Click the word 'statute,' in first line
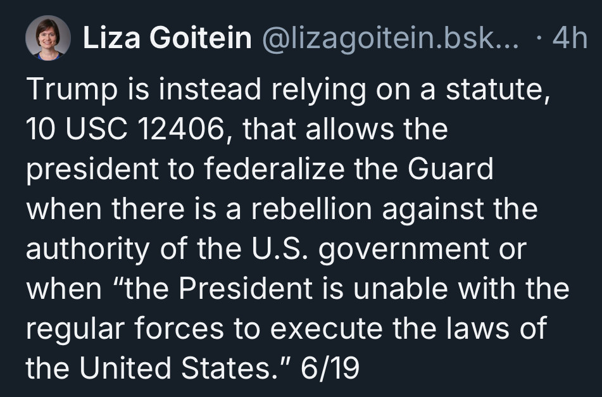Viewport: 602px width, 397px height. (498, 90)
